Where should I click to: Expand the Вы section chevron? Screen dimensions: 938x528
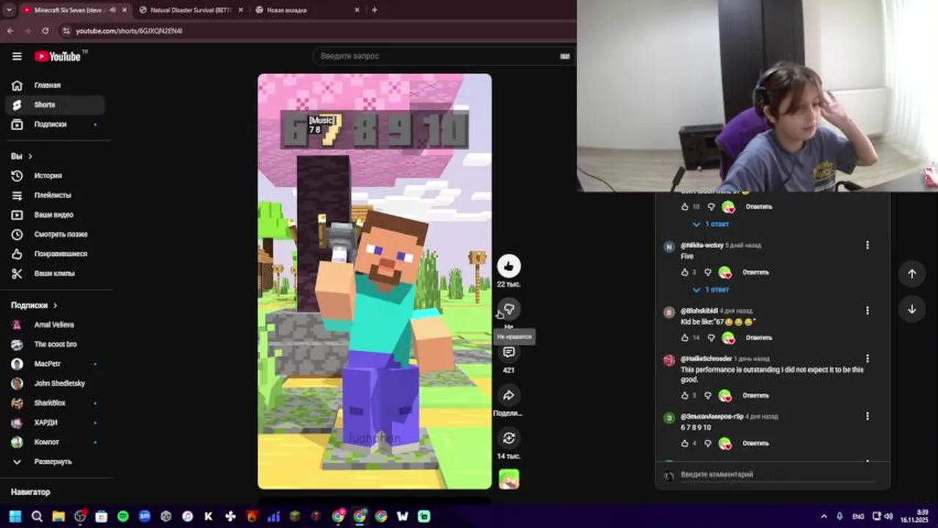(30, 156)
